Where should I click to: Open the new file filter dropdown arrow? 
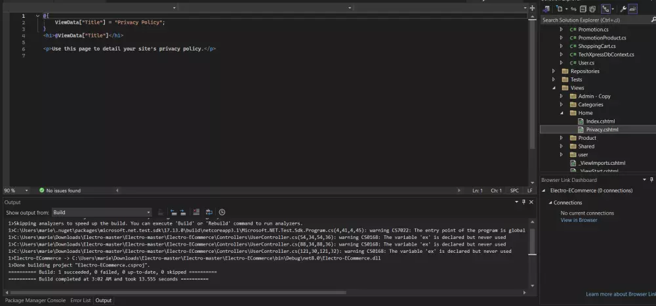(566, 9)
